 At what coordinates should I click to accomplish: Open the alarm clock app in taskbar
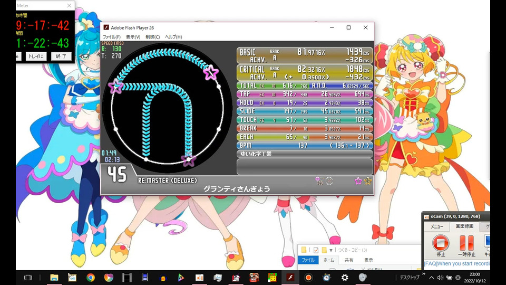[x=327, y=278]
